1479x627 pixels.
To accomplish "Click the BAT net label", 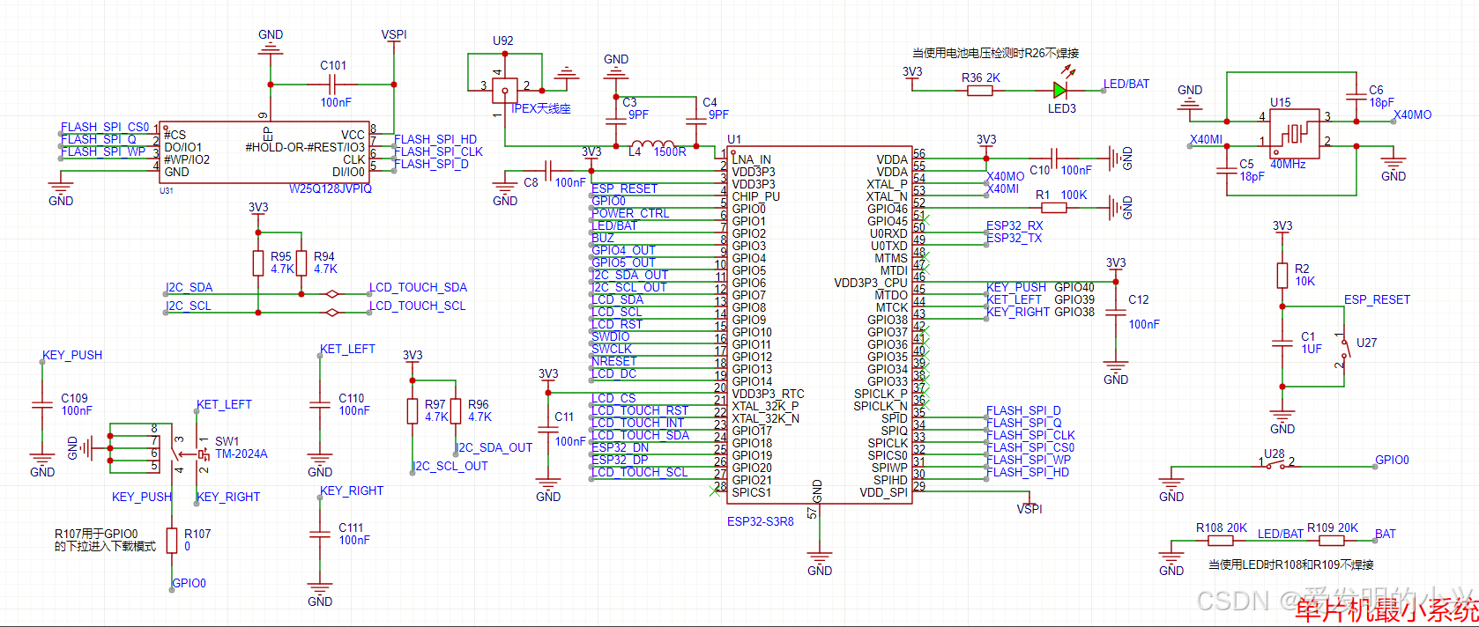I will pyautogui.click(x=1386, y=534).
